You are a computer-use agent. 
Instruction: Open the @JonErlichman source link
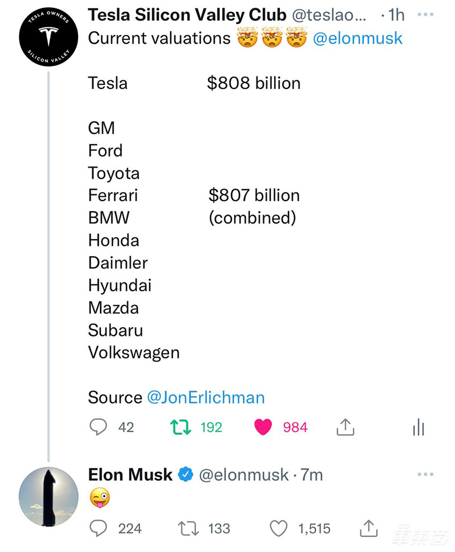[x=206, y=397]
